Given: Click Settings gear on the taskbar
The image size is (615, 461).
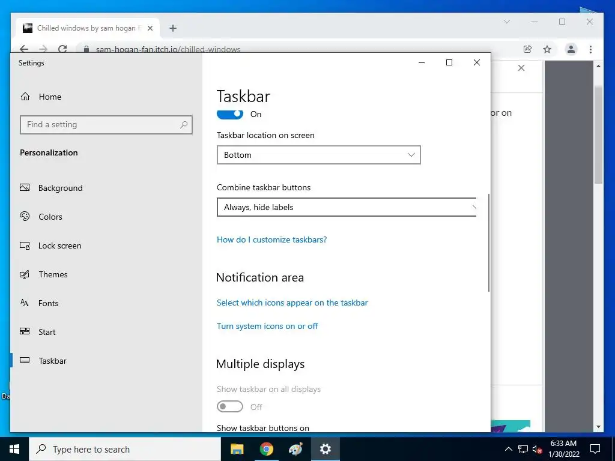Looking at the screenshot, I should click(x=325, y=449).
